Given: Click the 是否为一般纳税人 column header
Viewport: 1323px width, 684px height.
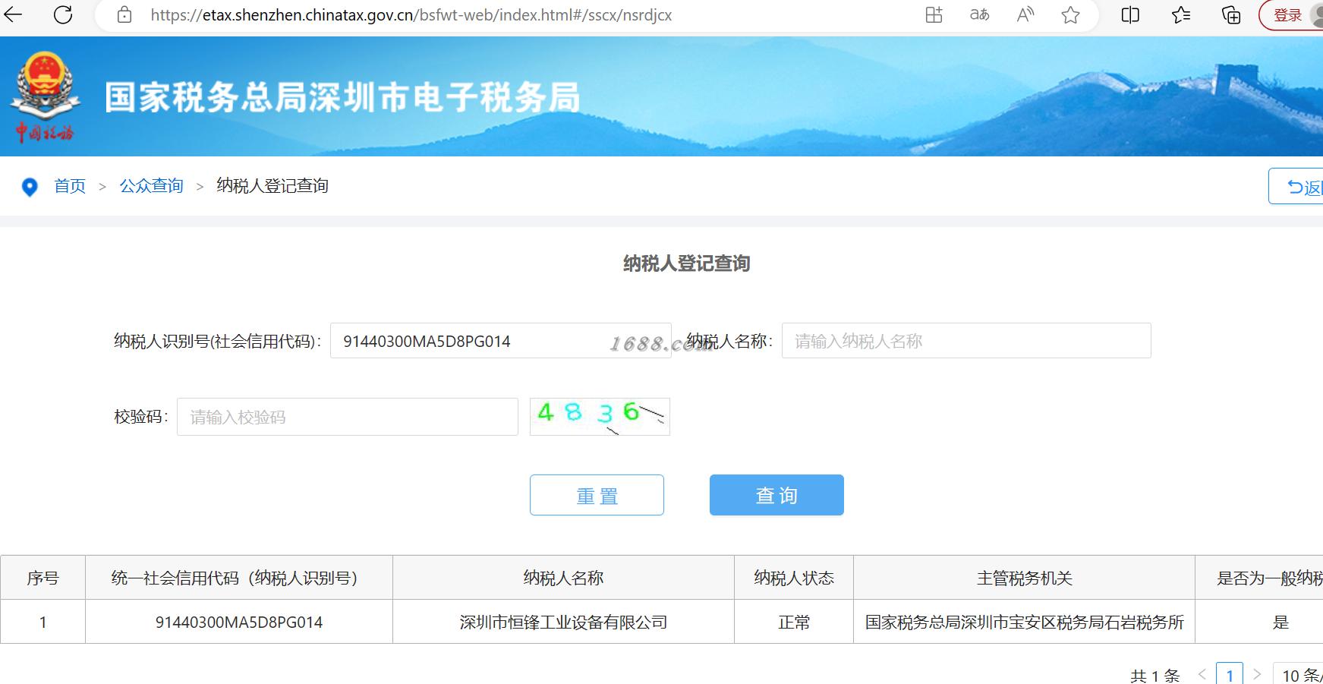Looking at the screenshot, I should pyautogui.click(x=1259, y=578).
